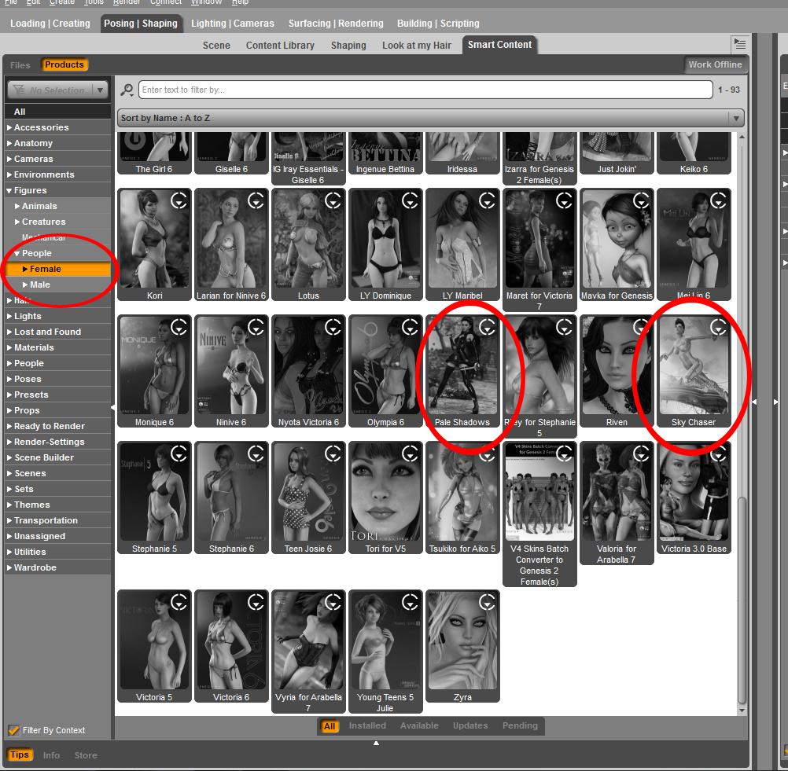Click the download icon on Monique 6
This screenshot has width=788, height=771.
pos(179,328)
